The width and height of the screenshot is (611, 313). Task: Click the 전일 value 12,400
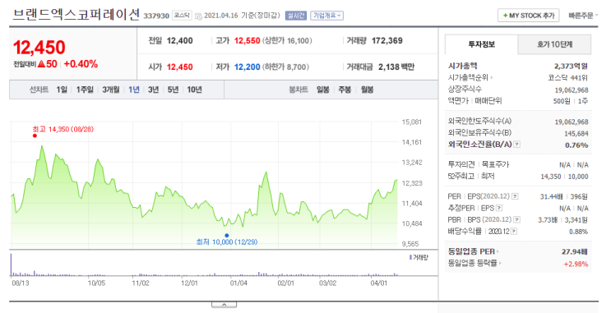coord(179,40)
